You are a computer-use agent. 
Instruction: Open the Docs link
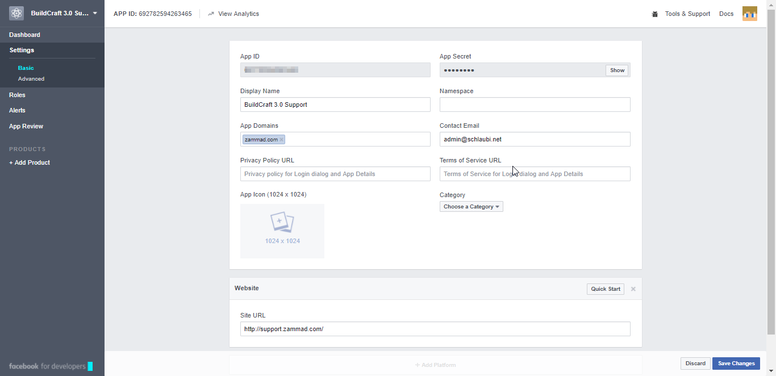(726, 14)
